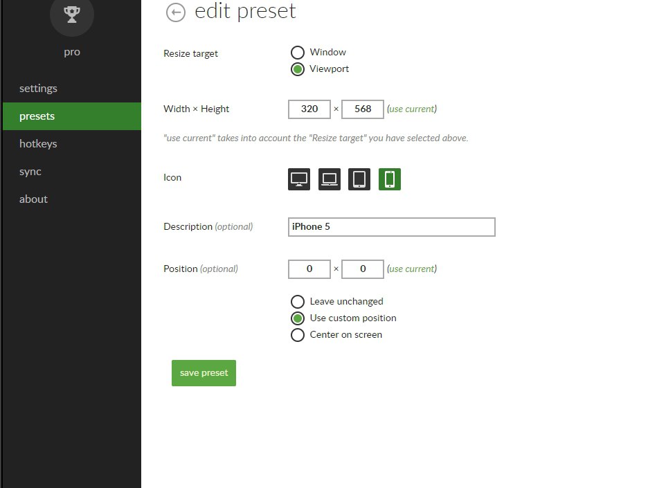Click the Width × Height label

(196, 109)
